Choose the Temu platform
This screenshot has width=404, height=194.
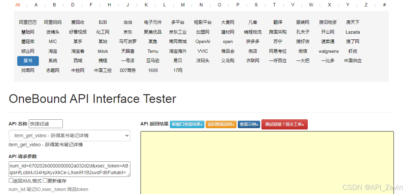(153, 51)
